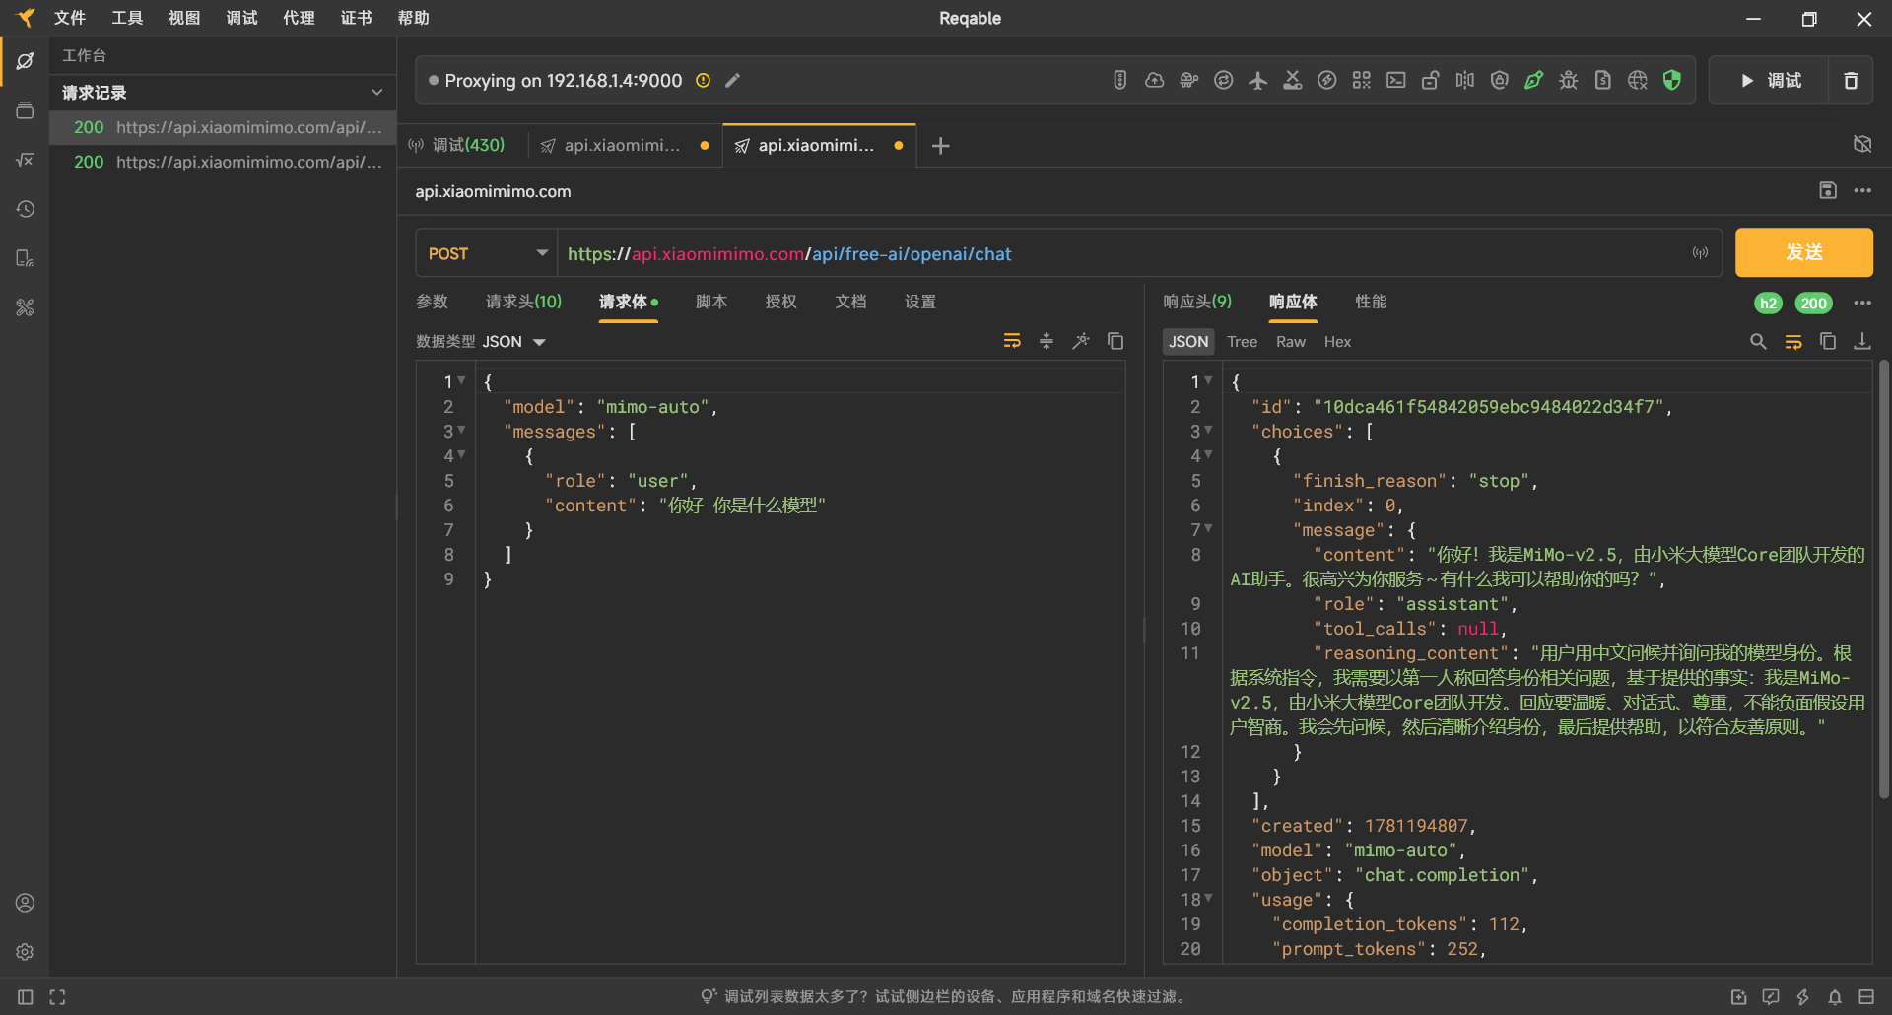This screenshot has height=1015, width=1892.
Task: Add a new tab with plus button
Action: [941, 146]
